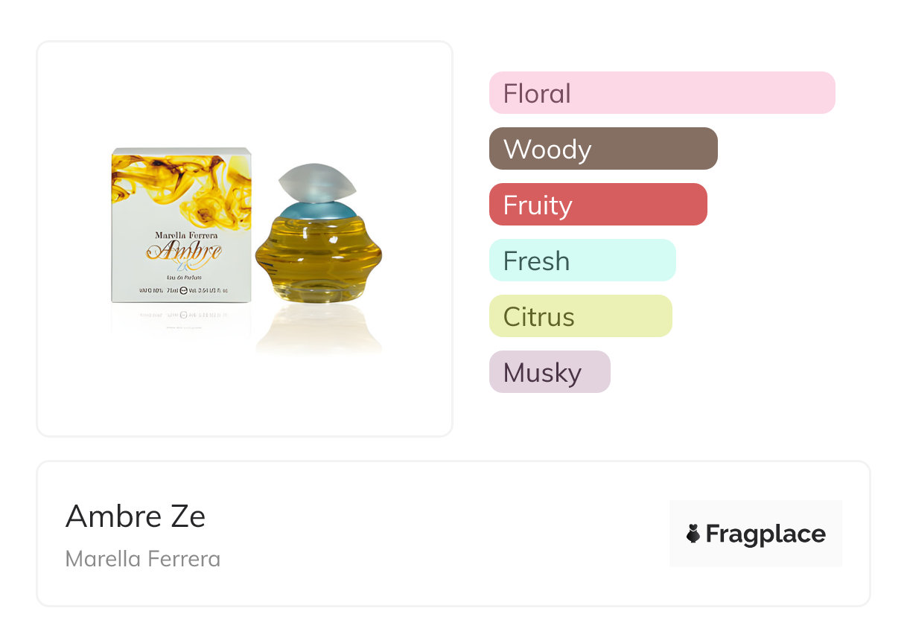Click the amber liquid body of the perfume bottle

click(318, 257)
